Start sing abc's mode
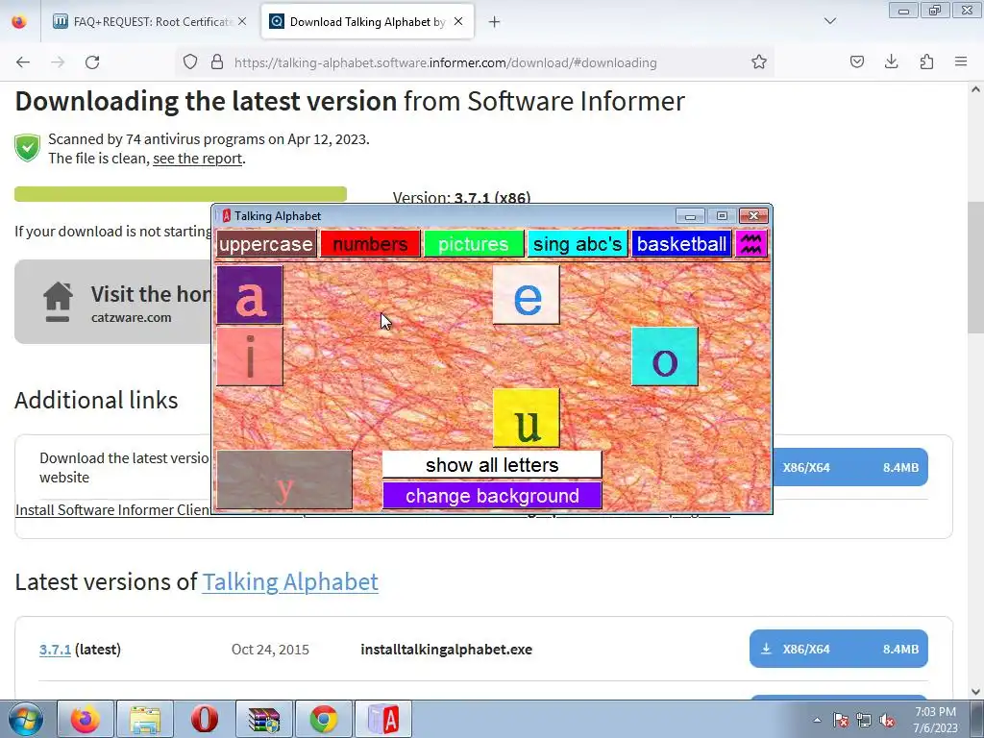The width and height of the screenshot is (984, 738). pos(578,243)
